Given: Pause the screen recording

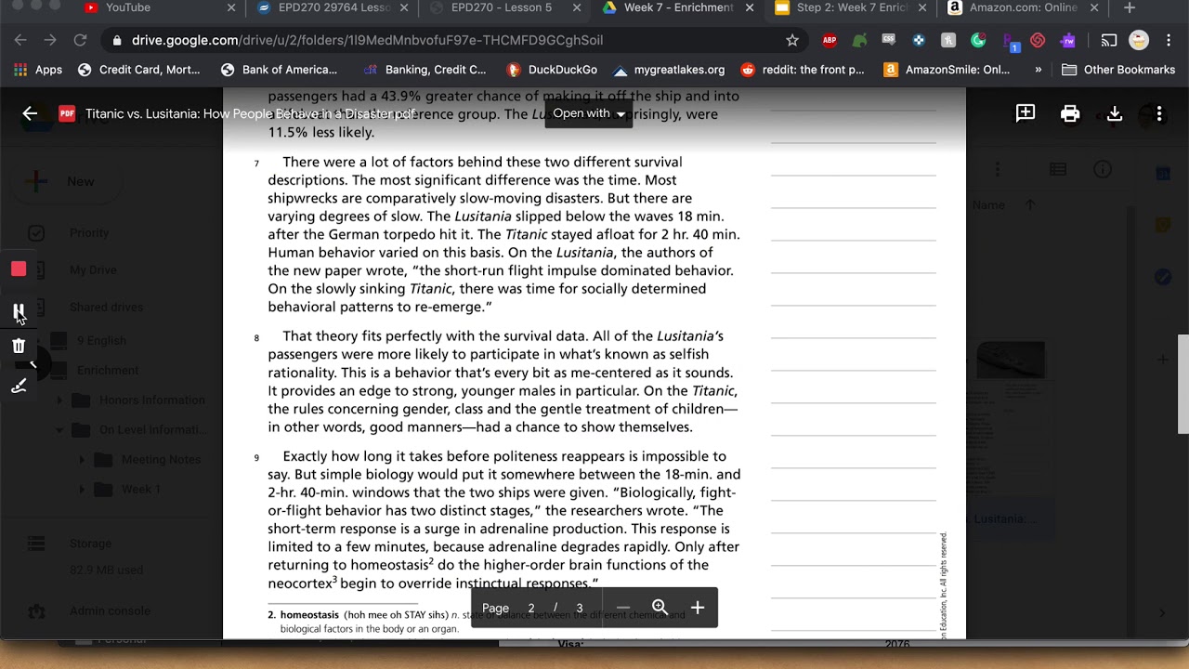Looking at the screenshot, I should coord(19,310).
